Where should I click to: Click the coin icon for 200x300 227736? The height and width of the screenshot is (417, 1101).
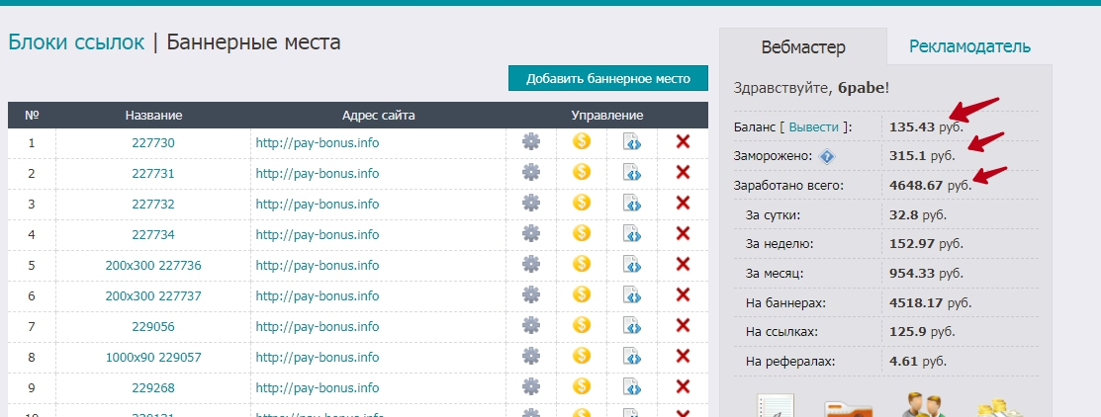[x=582, y=264]
